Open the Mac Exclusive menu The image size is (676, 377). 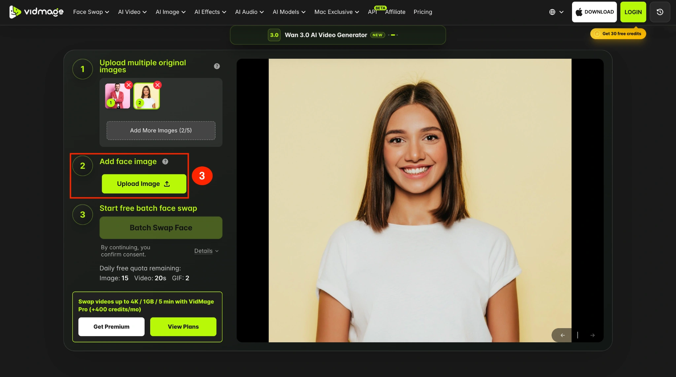(x=337, y=12)
